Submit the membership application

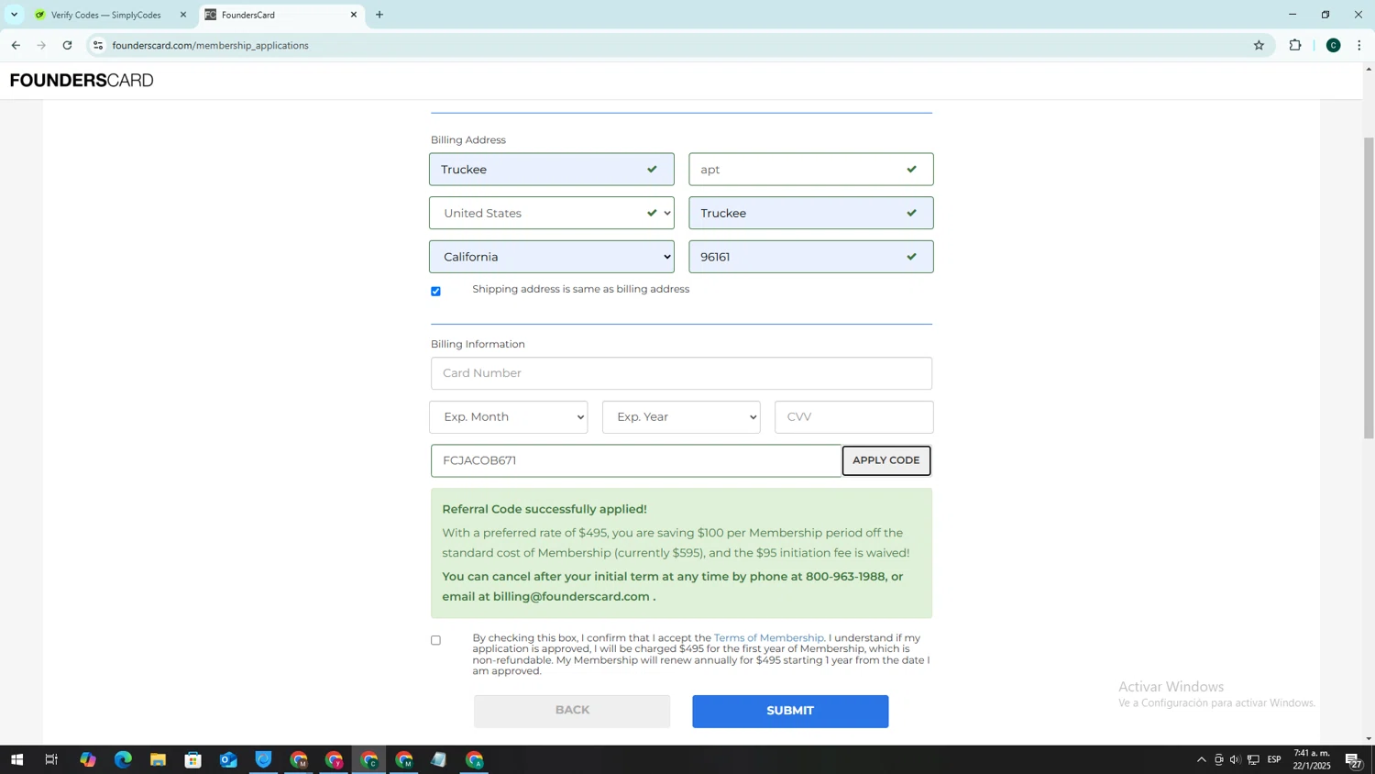pyautogui.click(x=790, y=711)
